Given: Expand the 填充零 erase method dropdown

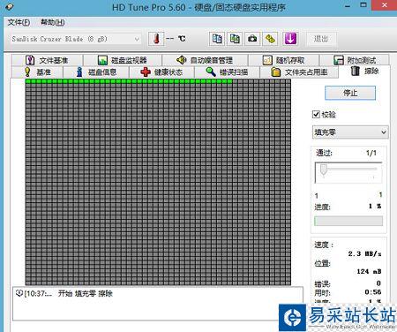Looking at the screenshot, I should click(350, 132).
